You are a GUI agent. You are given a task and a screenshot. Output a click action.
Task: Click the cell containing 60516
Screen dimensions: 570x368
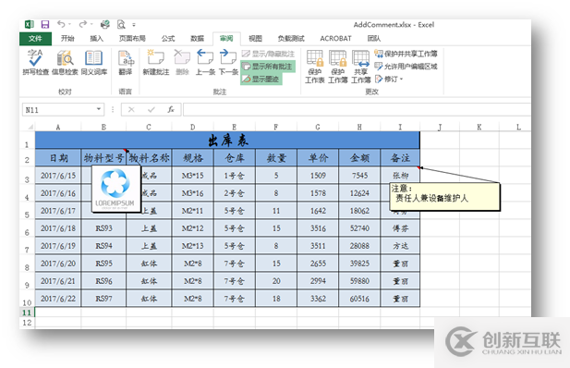(x=359, y=299)
